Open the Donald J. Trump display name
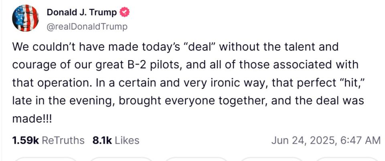The width and height of the screenshot is (385, 161). (x=82, y=12)
